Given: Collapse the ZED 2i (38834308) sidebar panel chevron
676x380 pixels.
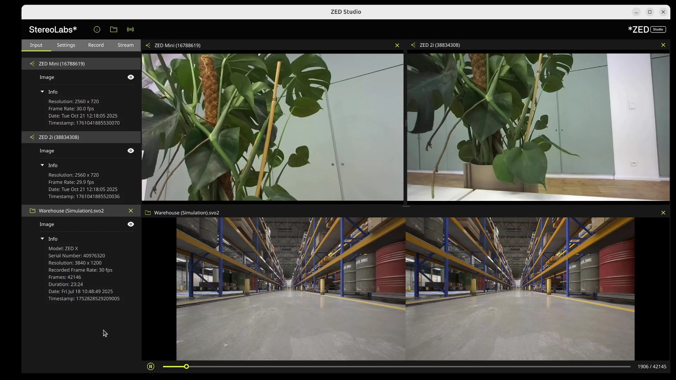Looking at the screenshot, I should [x=32, y=137].
